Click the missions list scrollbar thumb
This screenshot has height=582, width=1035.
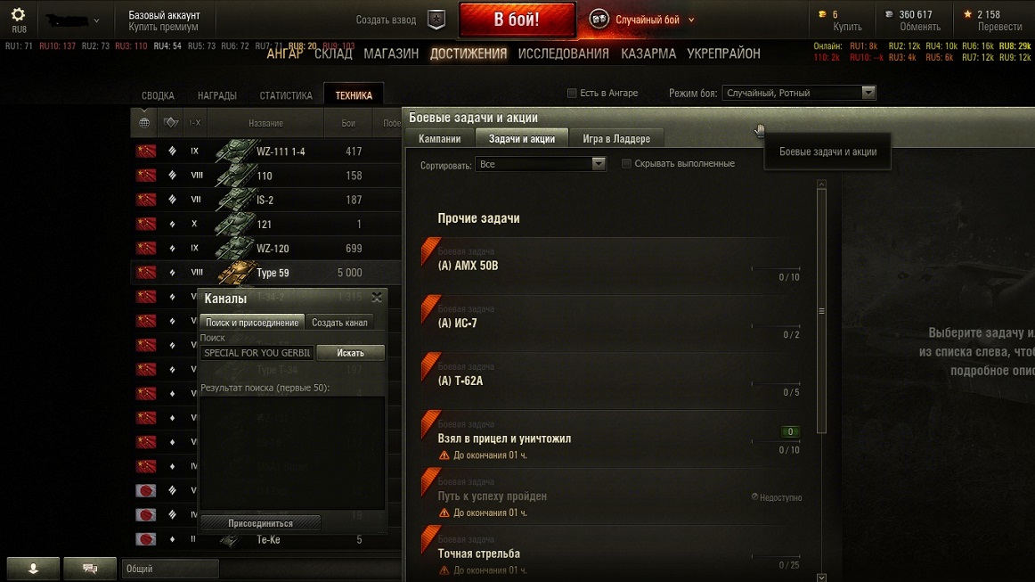pyautogui.click(x=822, y=311)
